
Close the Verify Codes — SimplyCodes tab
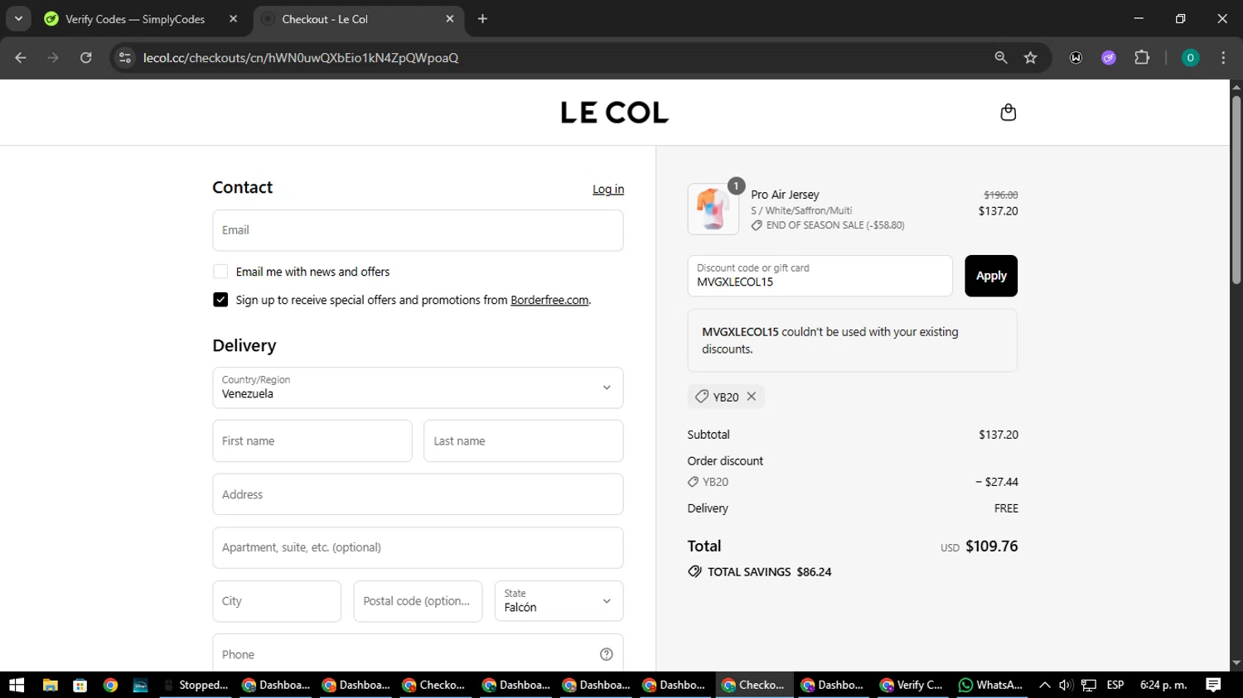click(x=234, y=18)
